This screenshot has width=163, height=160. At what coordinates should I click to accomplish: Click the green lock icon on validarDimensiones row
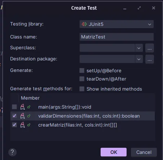(x=29, y=116)
